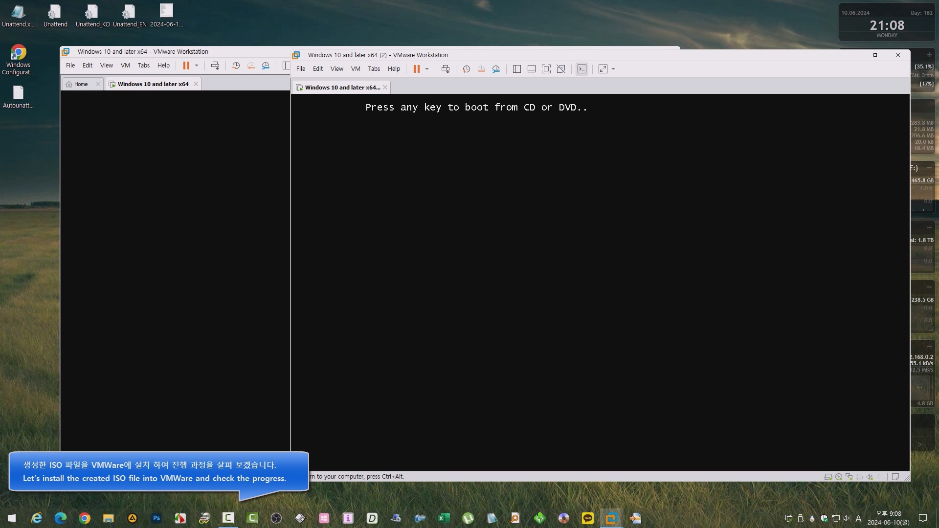
Task: Open Help menu in back VMware window
Action: (163, 66)
